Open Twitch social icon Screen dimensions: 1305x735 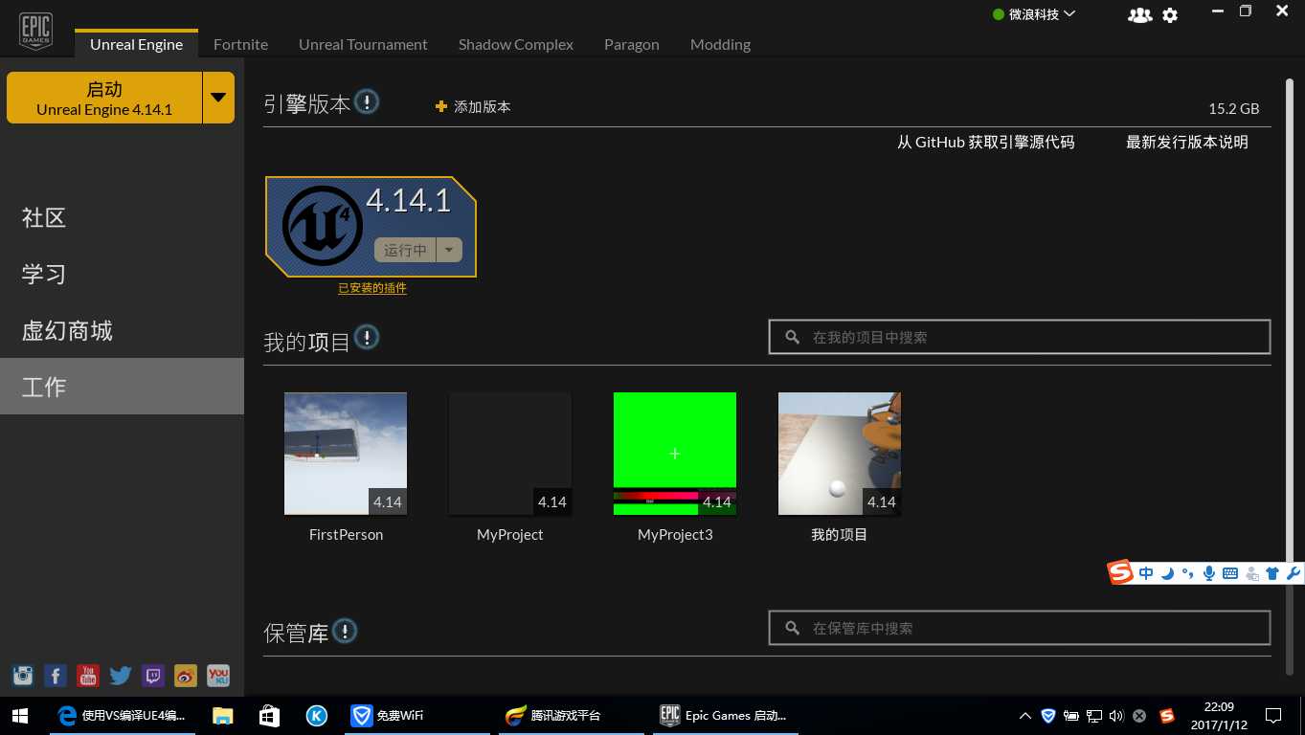pos(153,676)
